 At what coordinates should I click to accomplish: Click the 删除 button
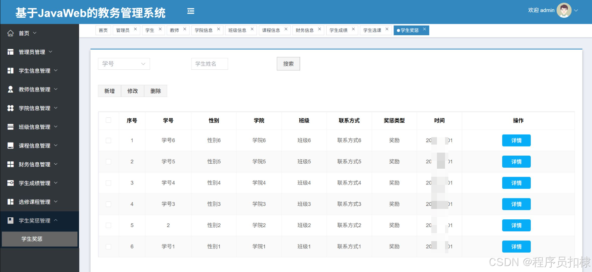click(156, 91)
